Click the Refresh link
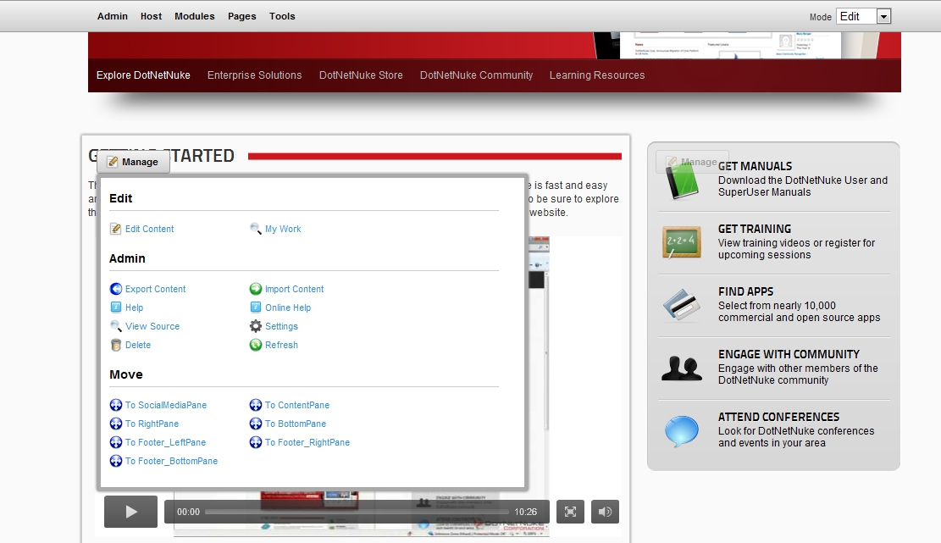Screen dimensions: 941x543 (281, 345)
